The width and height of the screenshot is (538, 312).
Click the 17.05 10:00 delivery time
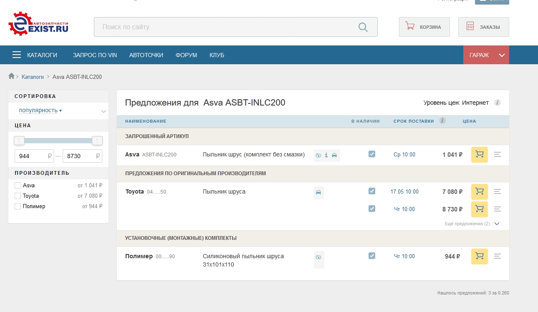404,191
